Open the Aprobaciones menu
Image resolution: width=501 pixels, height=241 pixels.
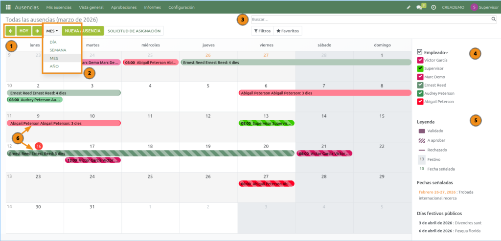[x=124, y=7]
